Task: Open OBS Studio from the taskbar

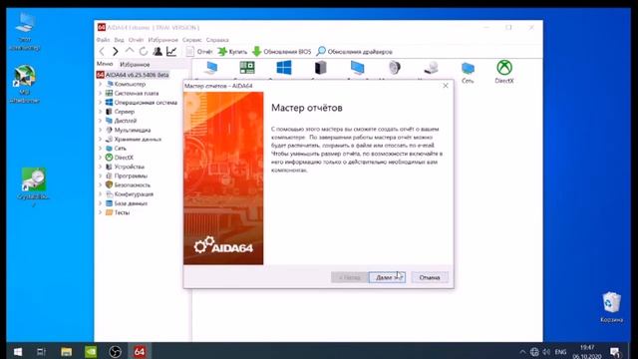Action: click(116, 351)
